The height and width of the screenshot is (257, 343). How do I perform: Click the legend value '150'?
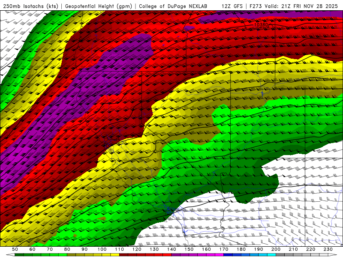click(189, 249)
